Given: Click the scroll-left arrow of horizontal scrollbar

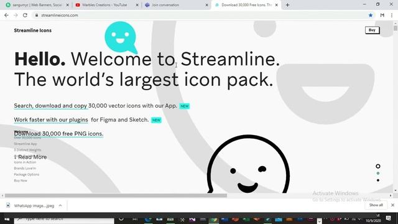Looking at the screenshot, I should 2,195.
